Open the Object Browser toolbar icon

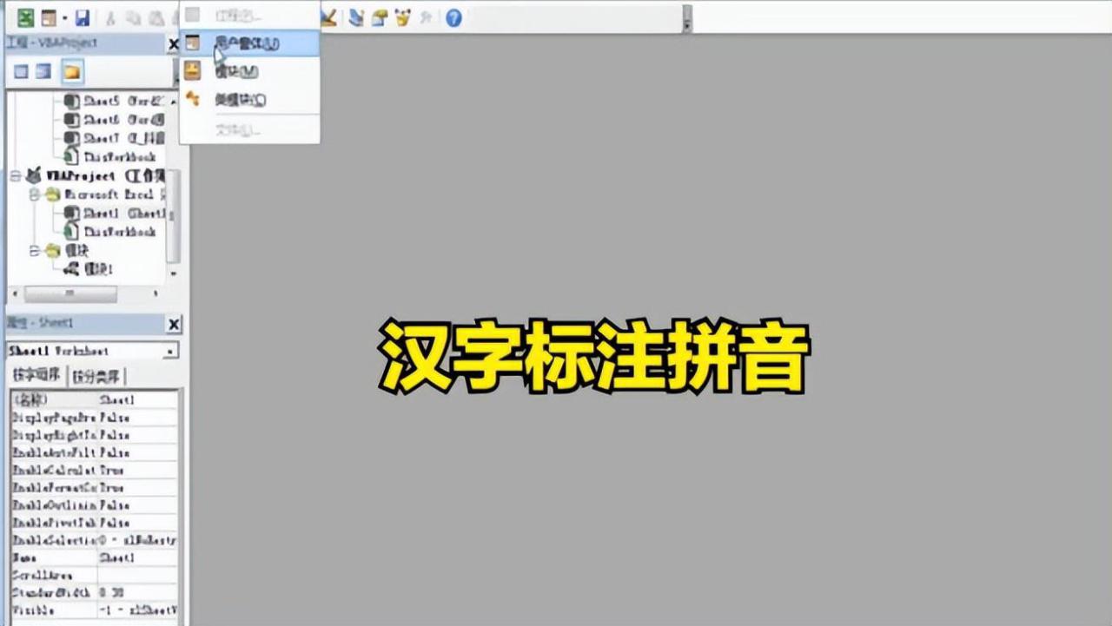coord(401,17)
